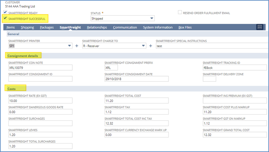The image size is (269, 152).
Task: Toggle SmartFreight Successful checkbox
Action: click(5, 18)
